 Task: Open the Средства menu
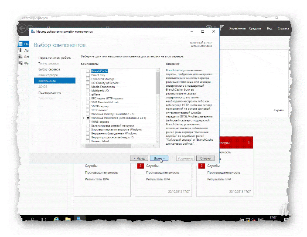pos(255,29)
